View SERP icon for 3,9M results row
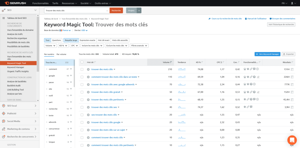The image size is (300, 148). coord(292,107)
